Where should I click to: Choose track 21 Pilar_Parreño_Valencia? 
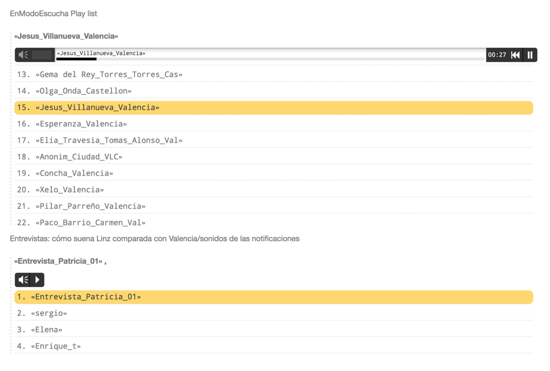[x=90, y=206]
